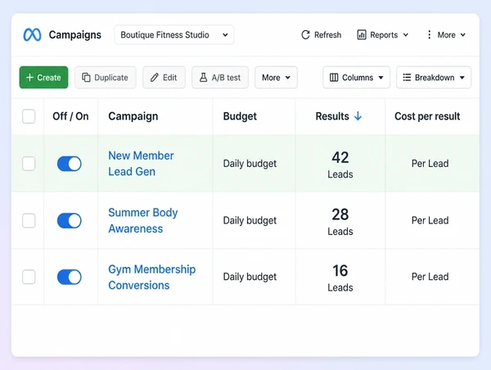Click the Results sort arrow icon
Image resolution: width=491 pixels, height=370 pixels.
coord(358,116)
